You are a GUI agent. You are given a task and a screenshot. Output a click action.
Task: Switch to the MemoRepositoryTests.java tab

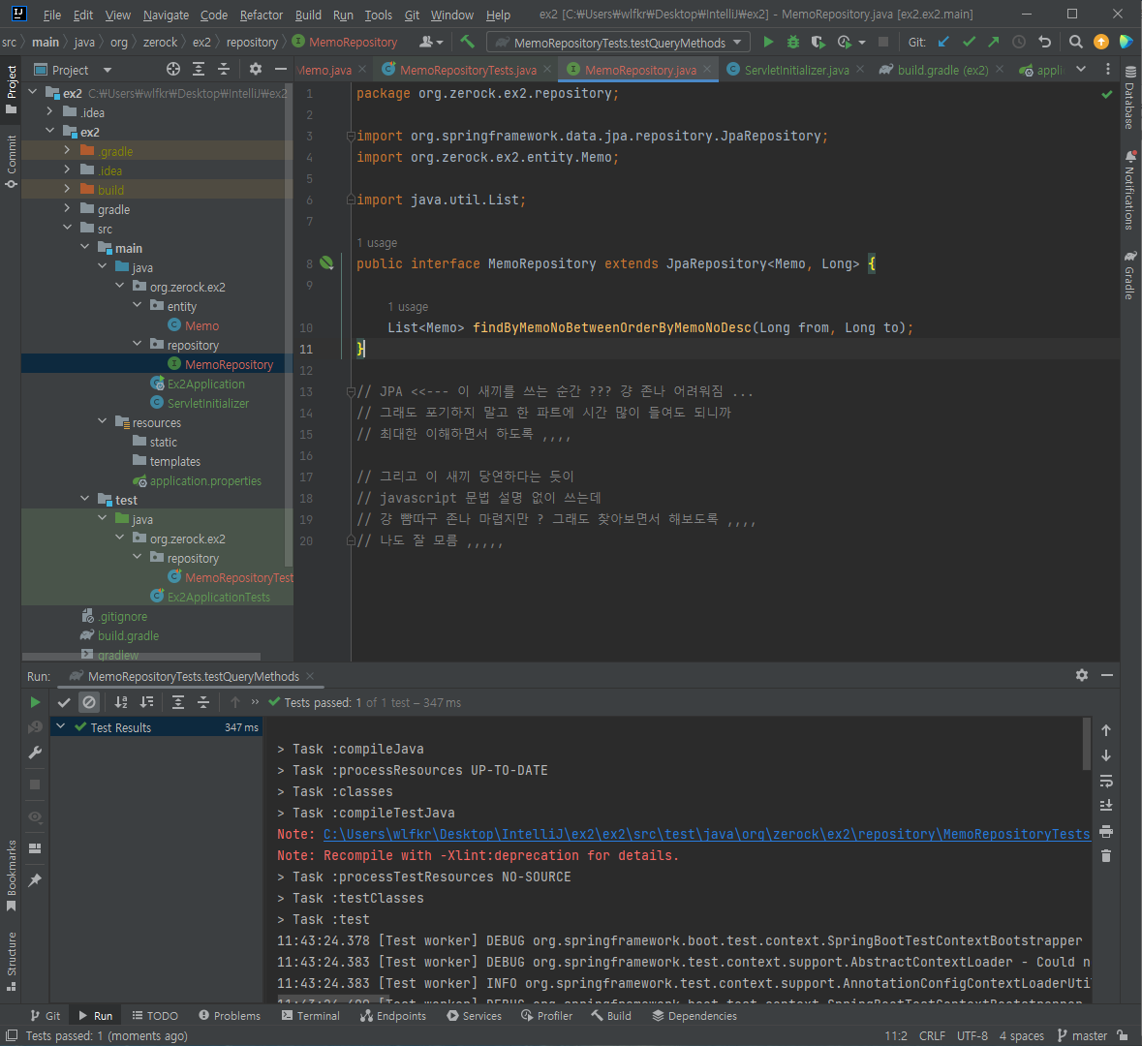[x=468, y=70]
